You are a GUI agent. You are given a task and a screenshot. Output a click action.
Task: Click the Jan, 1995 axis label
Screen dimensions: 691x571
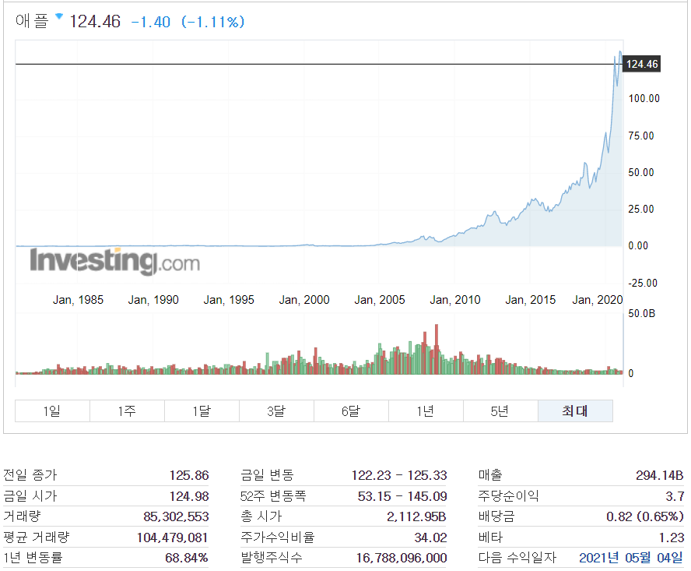pos(229,300)
